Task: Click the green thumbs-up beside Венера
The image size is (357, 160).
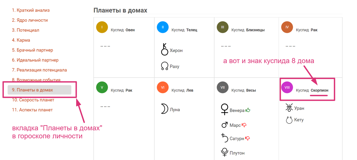Action: pyautogui.click(x=248, y=110)
